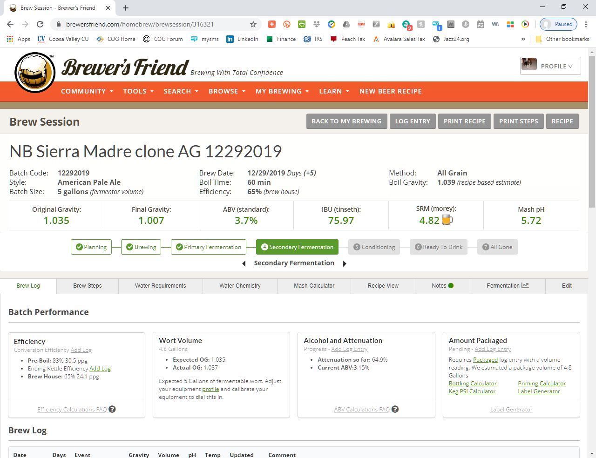596x458 pixels.
Task: Click the yellow padlock extension icon
Action: [x=391, y=24]
